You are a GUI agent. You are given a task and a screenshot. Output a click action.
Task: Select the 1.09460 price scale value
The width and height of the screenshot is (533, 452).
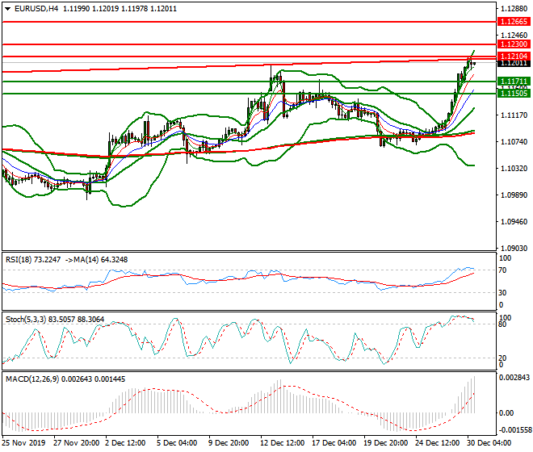coord(514,222)
